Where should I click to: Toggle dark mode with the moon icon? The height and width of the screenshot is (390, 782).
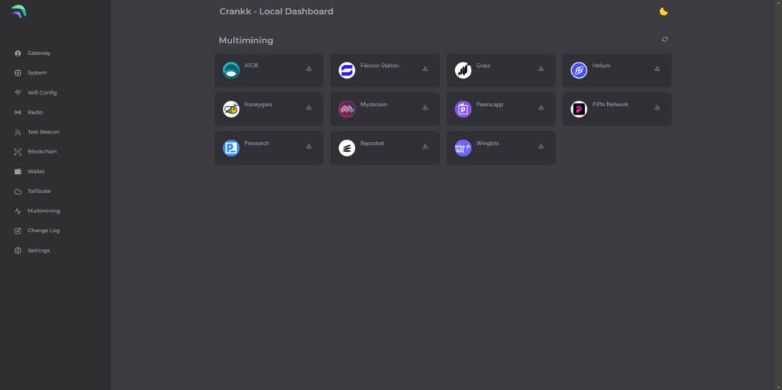664,11
